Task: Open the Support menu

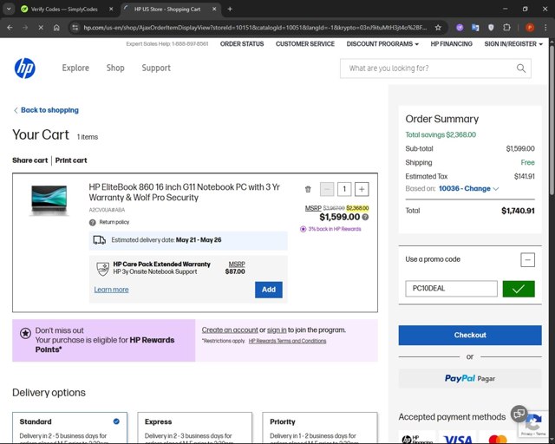Action: (x=156, y=68)
